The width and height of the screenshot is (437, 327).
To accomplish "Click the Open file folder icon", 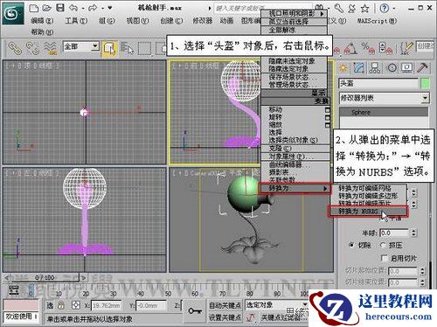I will click(x=46, y=8).
